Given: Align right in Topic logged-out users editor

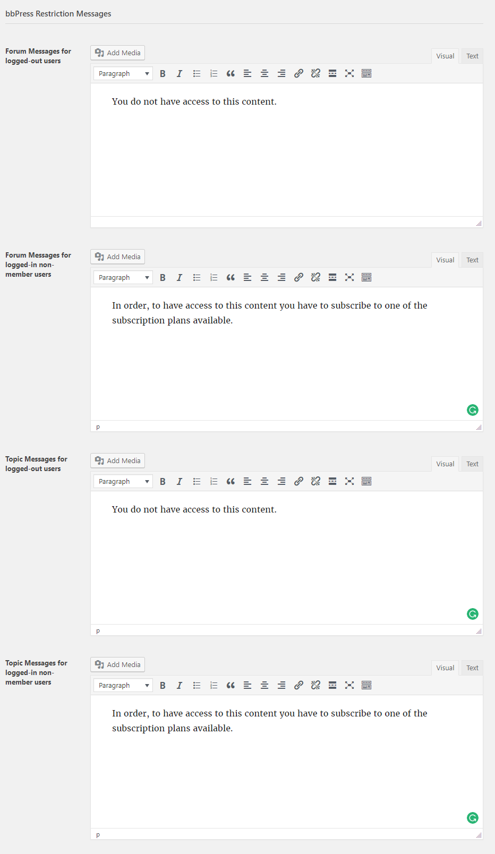Looking at the screenshot, I should click(281, 482).
